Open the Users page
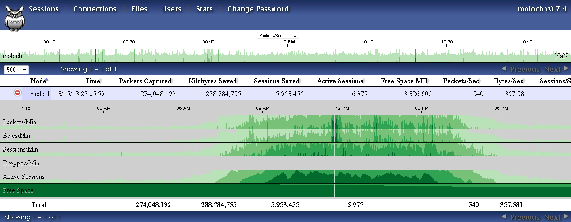Viewport: 571px width, 222px height. click(172, 9)
